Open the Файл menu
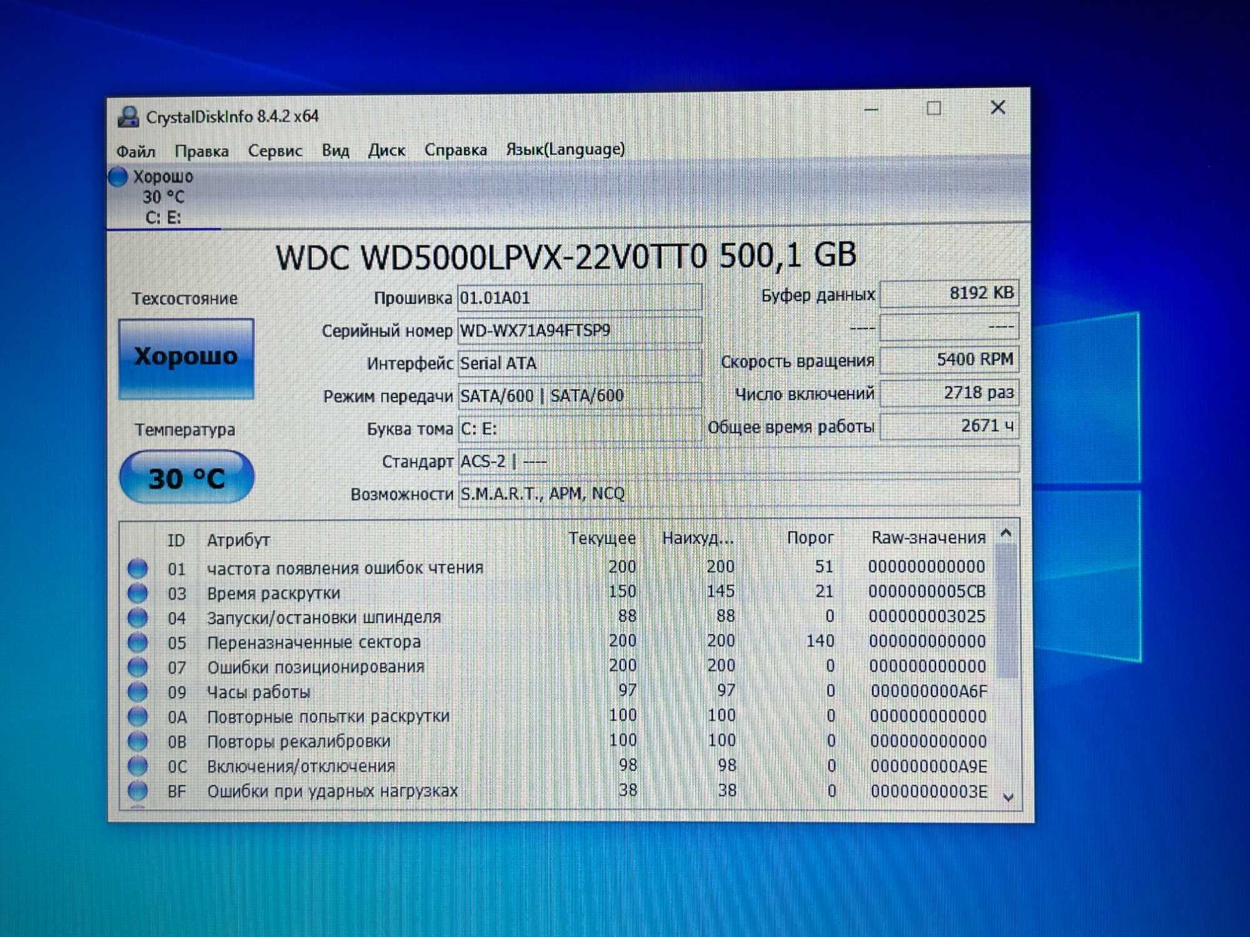The width and height of the screenshot is (1250, 937). [x=136, y=151]
